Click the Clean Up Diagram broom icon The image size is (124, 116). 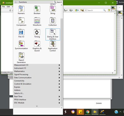pyautogui.click(x=82, y=10)
